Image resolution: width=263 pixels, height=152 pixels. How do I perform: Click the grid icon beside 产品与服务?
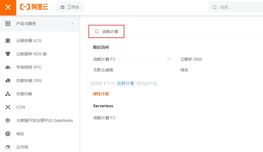pyautogui.click(x=8, y=24)
